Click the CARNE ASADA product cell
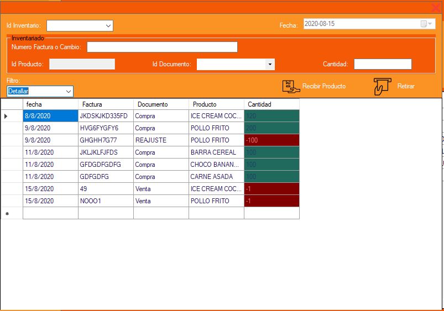444x311 pixels. (x=216, y=177)
